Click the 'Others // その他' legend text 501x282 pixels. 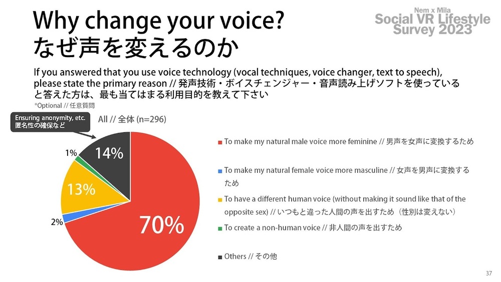click(250, 256)
